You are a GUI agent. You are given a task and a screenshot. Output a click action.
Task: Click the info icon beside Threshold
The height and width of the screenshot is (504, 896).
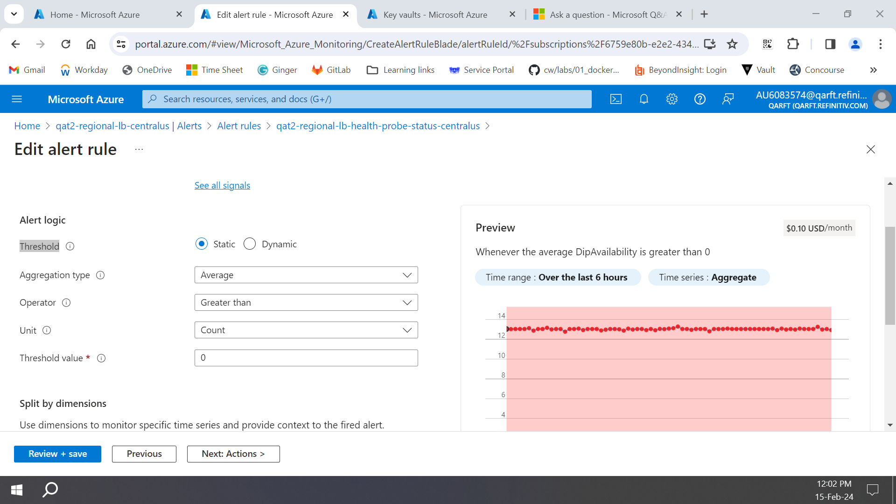(x=70, y=246)
